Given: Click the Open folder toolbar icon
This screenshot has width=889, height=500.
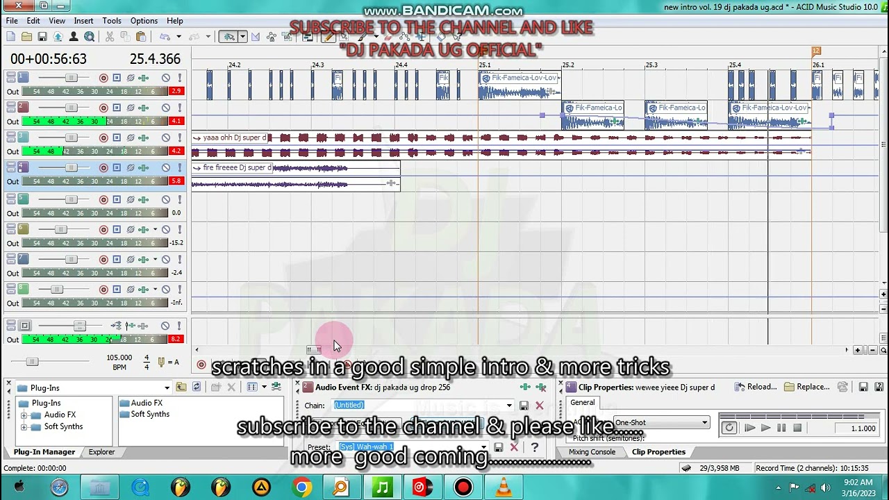Looking at the screenshot, I should [x=26, y=37].
